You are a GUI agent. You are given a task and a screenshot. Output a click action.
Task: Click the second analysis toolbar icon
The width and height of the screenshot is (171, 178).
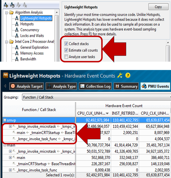(12, 5)
